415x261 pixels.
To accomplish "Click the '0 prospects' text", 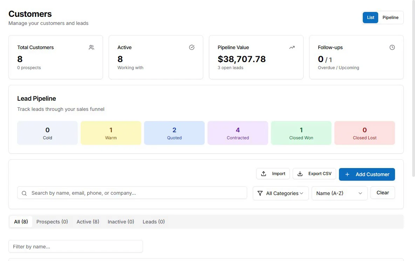I will (29, 68).
